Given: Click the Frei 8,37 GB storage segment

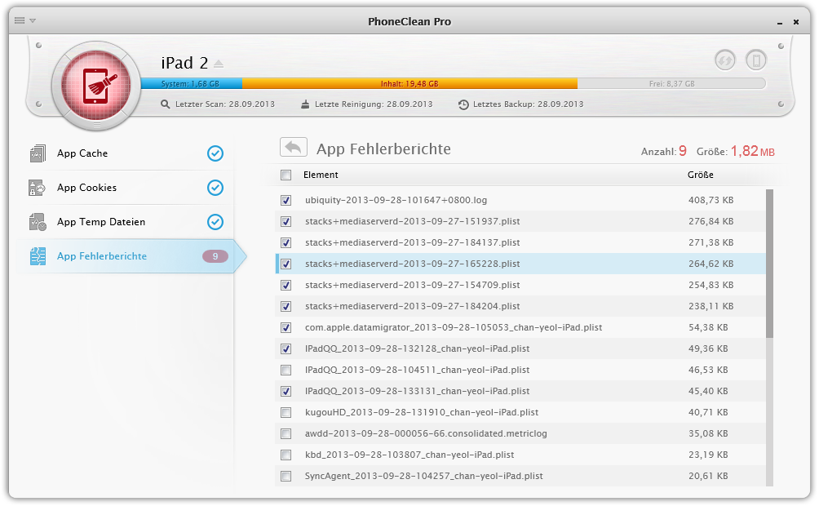Looking at the screenshot, I should [671, 83].
